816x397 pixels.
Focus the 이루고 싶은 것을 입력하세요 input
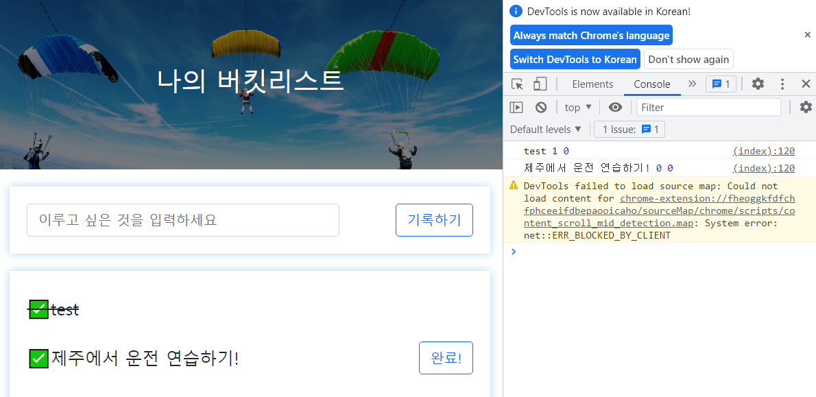183,220
